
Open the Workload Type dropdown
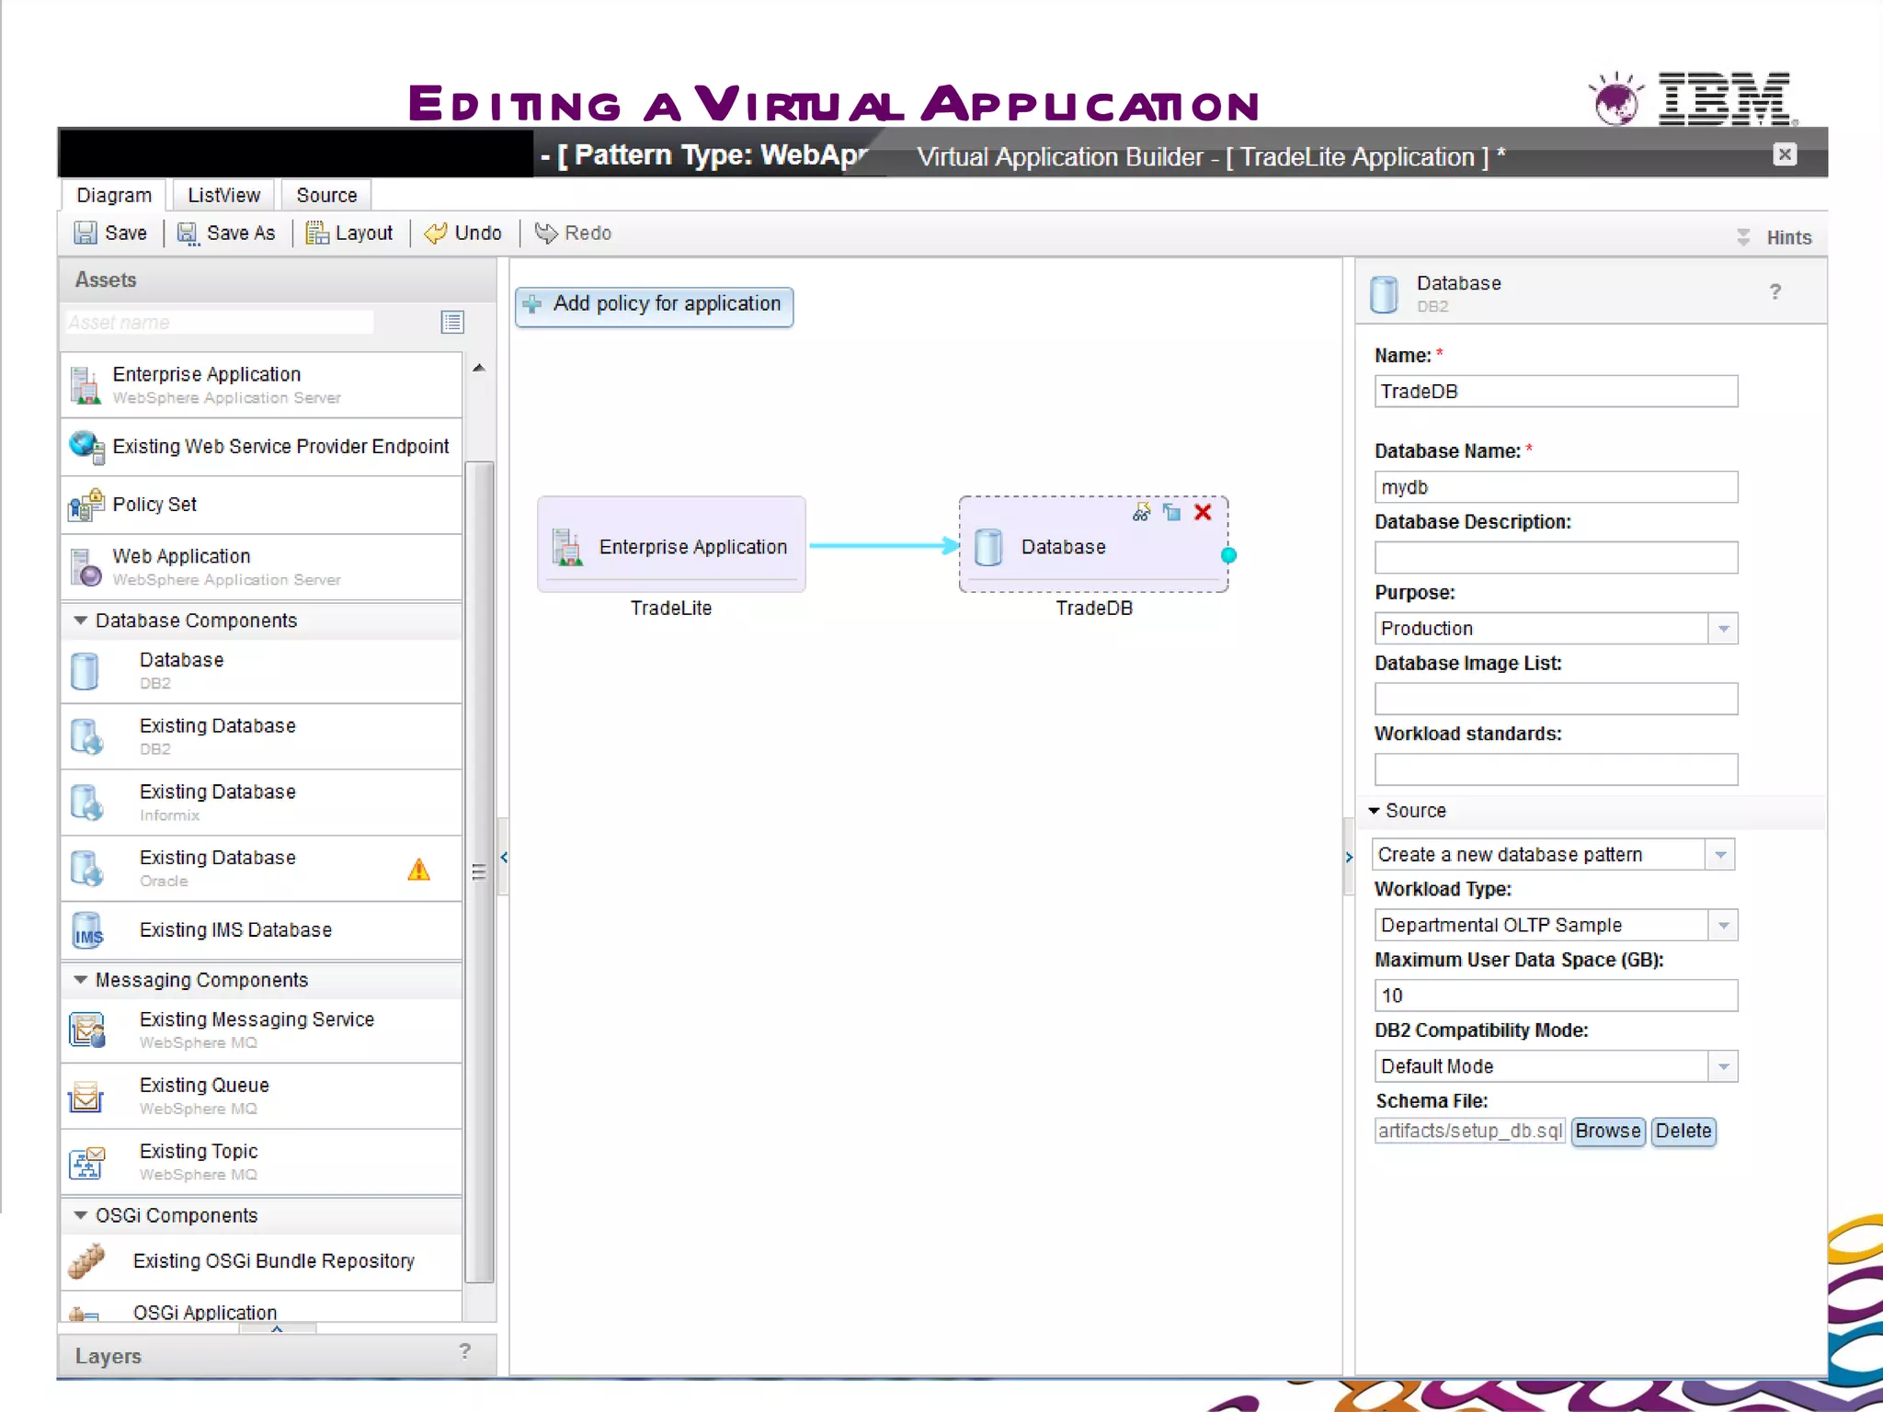click(1723, 926)
